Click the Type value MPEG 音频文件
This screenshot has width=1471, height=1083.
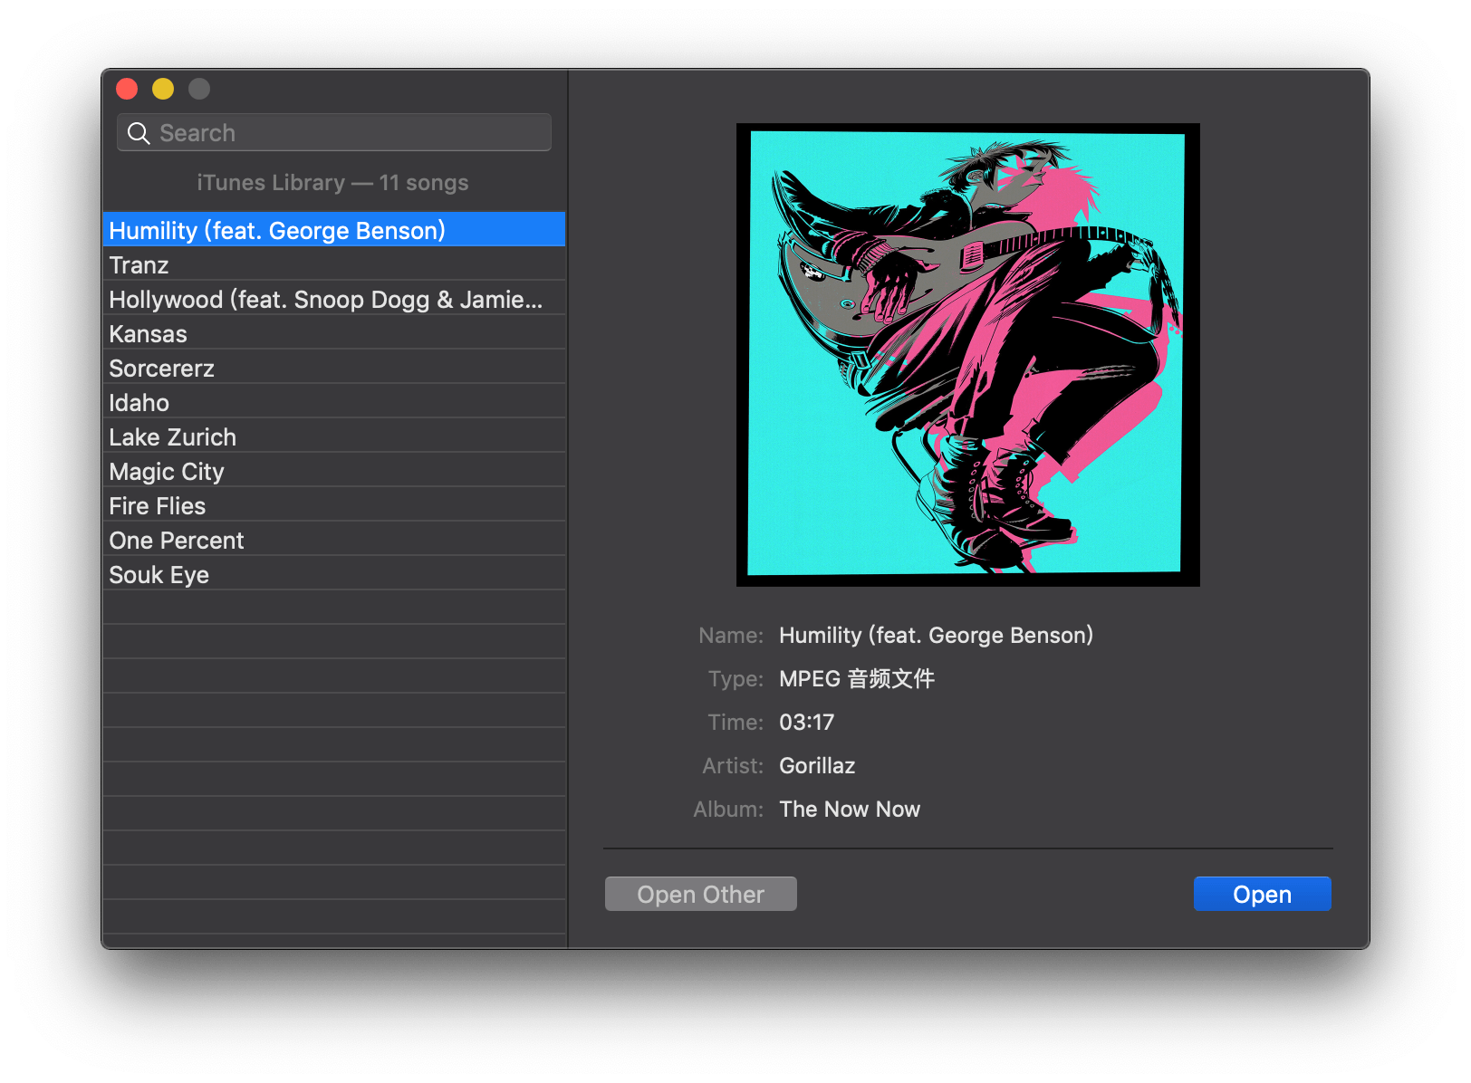[856, 679]
